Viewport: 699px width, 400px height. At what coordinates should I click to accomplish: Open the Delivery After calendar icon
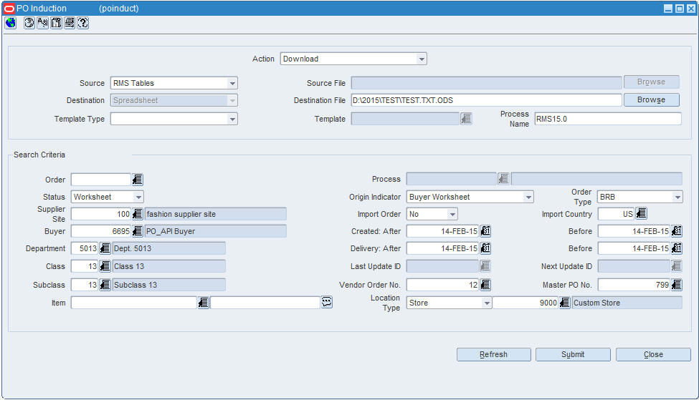(485, 248)
